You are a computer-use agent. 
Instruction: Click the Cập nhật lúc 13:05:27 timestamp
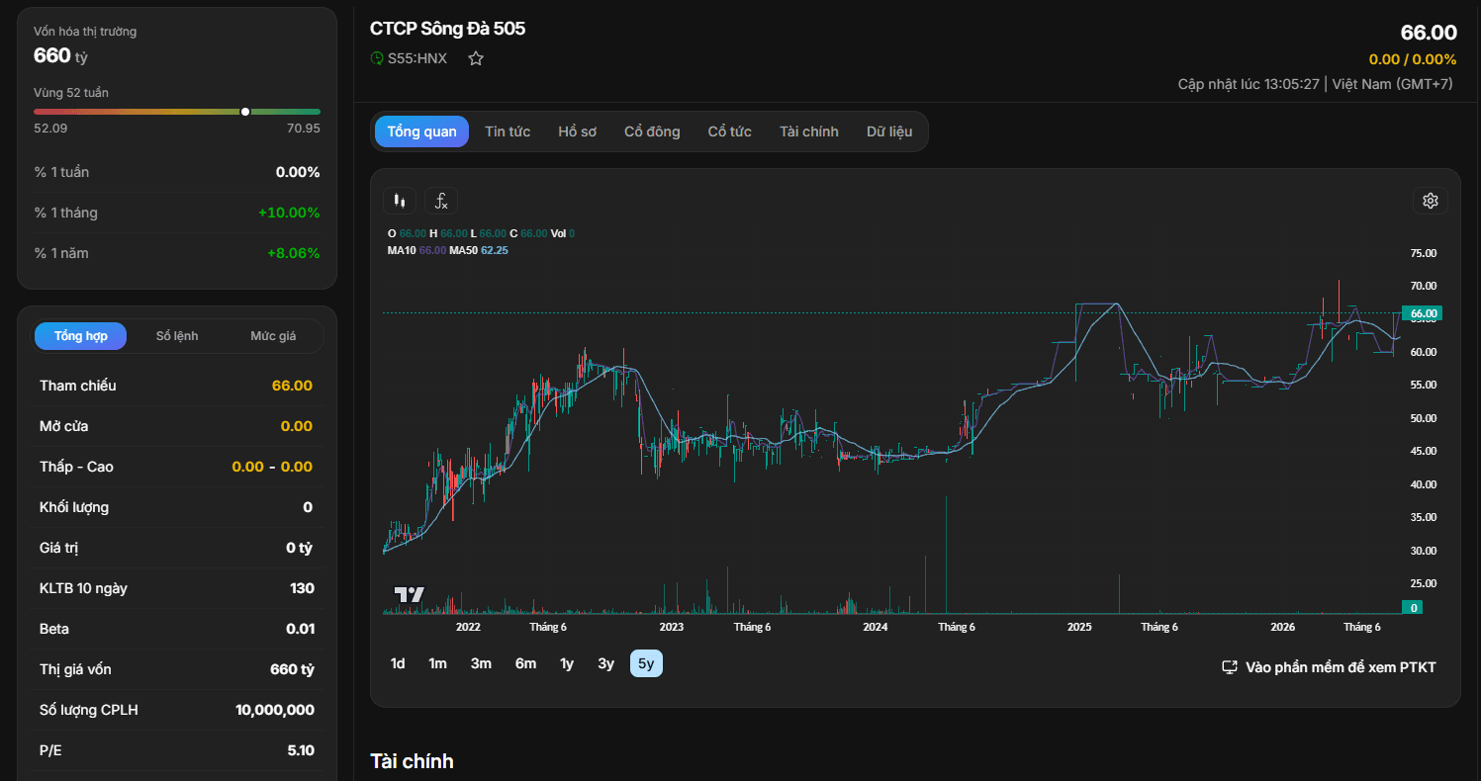coord(1249,84)
